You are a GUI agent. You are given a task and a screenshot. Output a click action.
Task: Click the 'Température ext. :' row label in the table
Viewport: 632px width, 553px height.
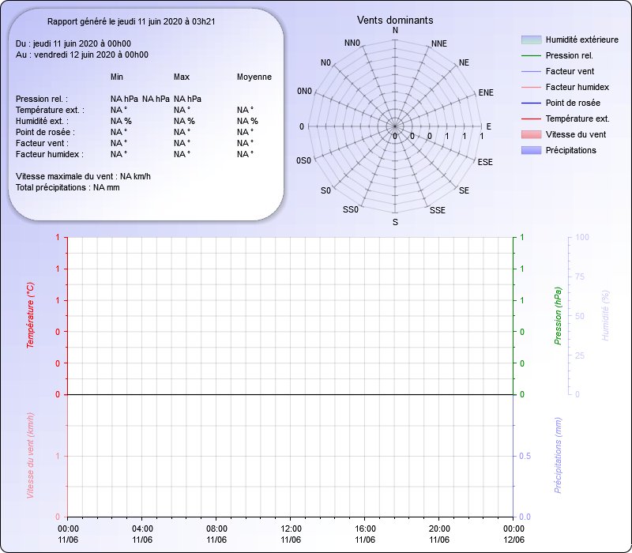(x=50, y=110)
